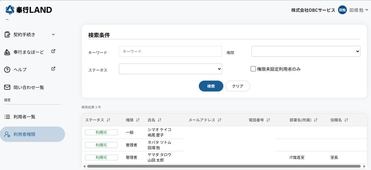
Task: Sort table by 氏名 column arrows
Action: (159, 120)
